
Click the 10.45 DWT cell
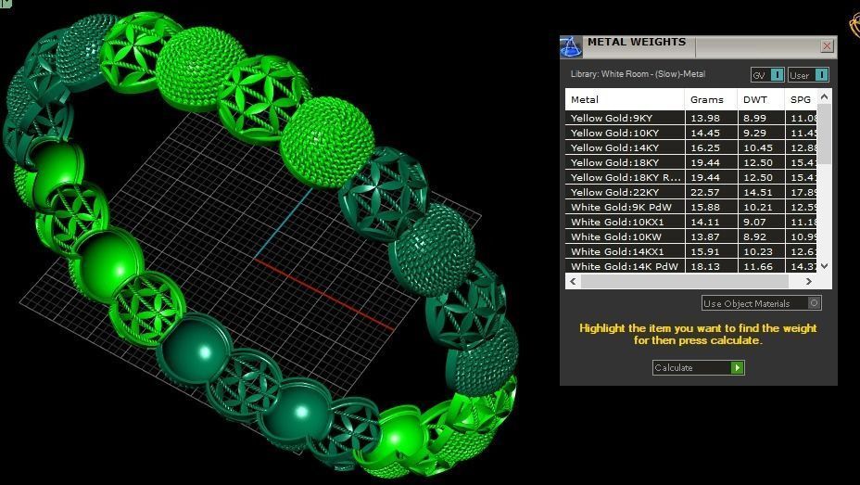tap(761, 147)
